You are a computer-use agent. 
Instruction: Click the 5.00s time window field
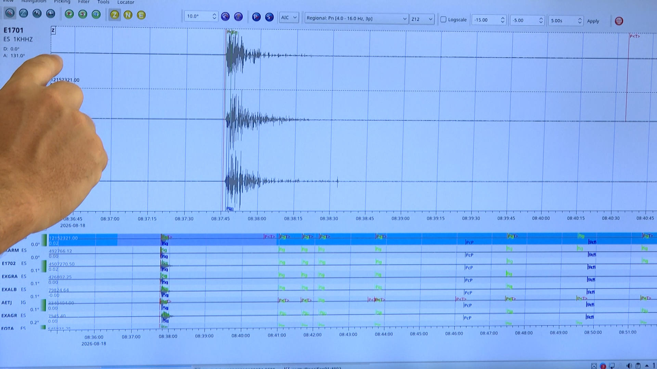point(565,20)
